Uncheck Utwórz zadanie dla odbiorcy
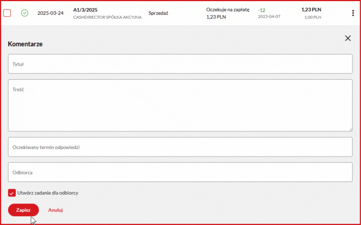This screenshot has height=225, width=361. click(x=12, y=193)
